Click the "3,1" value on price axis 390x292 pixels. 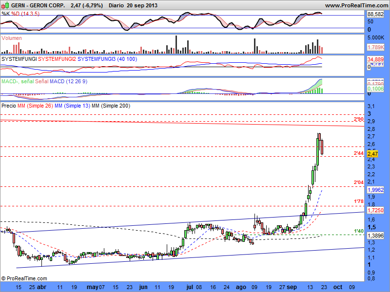tap(371, 106)
